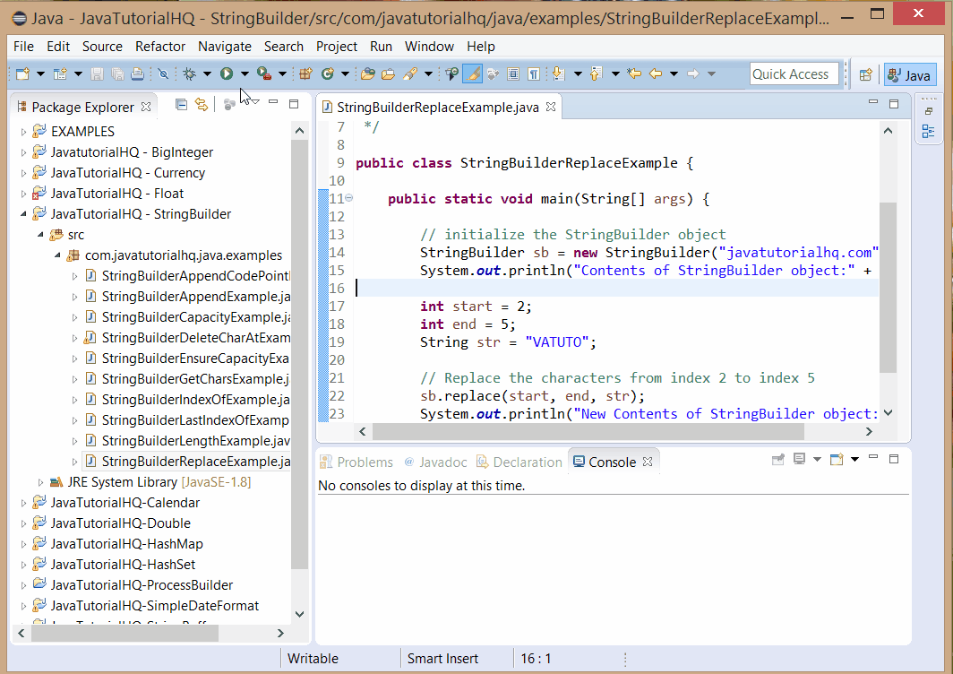
Task: Click the Print icon in the toolbar
Action: pos(137,73)
